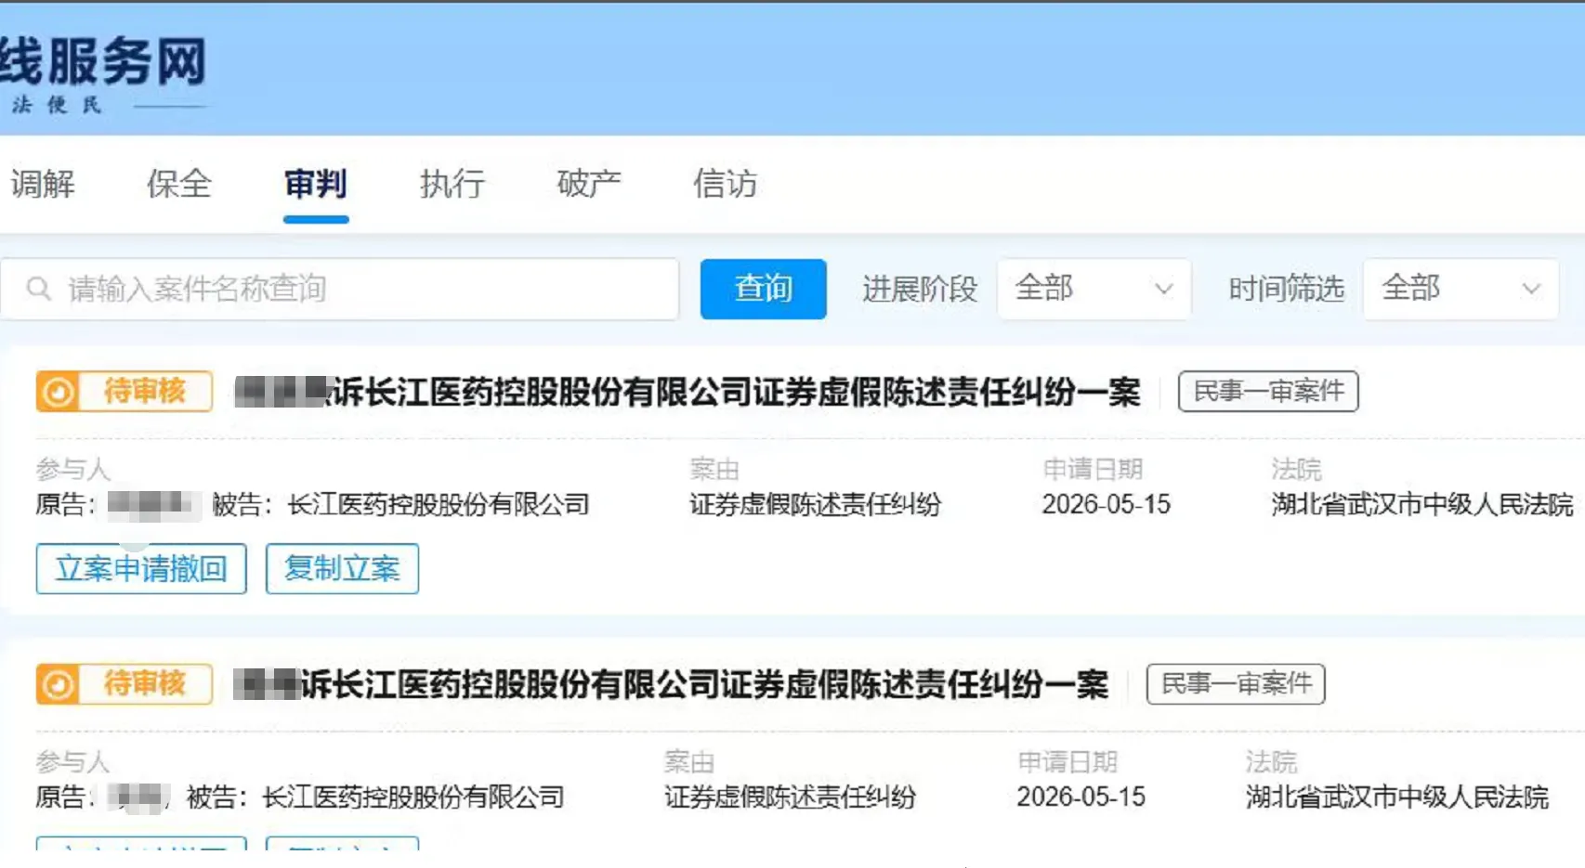Viewport: 1585px width, 868px height.
Task: Click first case's 证券虚假陈述责任纠纷 cause text
Action: 815,504
